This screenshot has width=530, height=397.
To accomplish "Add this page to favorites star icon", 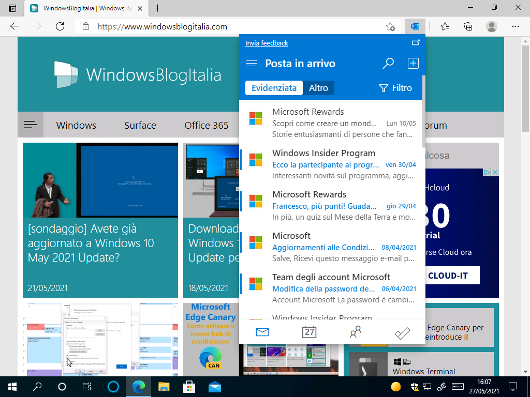I will point(390,27).
